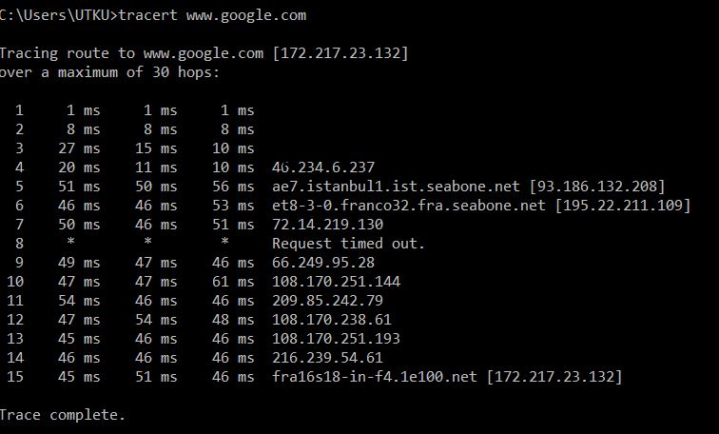Click the 27 ms latency on hop 3
This screenshot has height=434, width=719.
coord(79,148)
